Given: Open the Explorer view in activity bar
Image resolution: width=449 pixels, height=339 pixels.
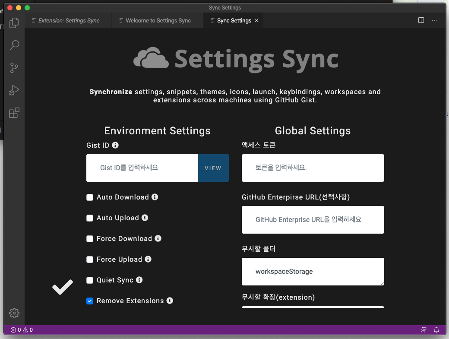Looking at the screenshot, I should tap(14, 22).
